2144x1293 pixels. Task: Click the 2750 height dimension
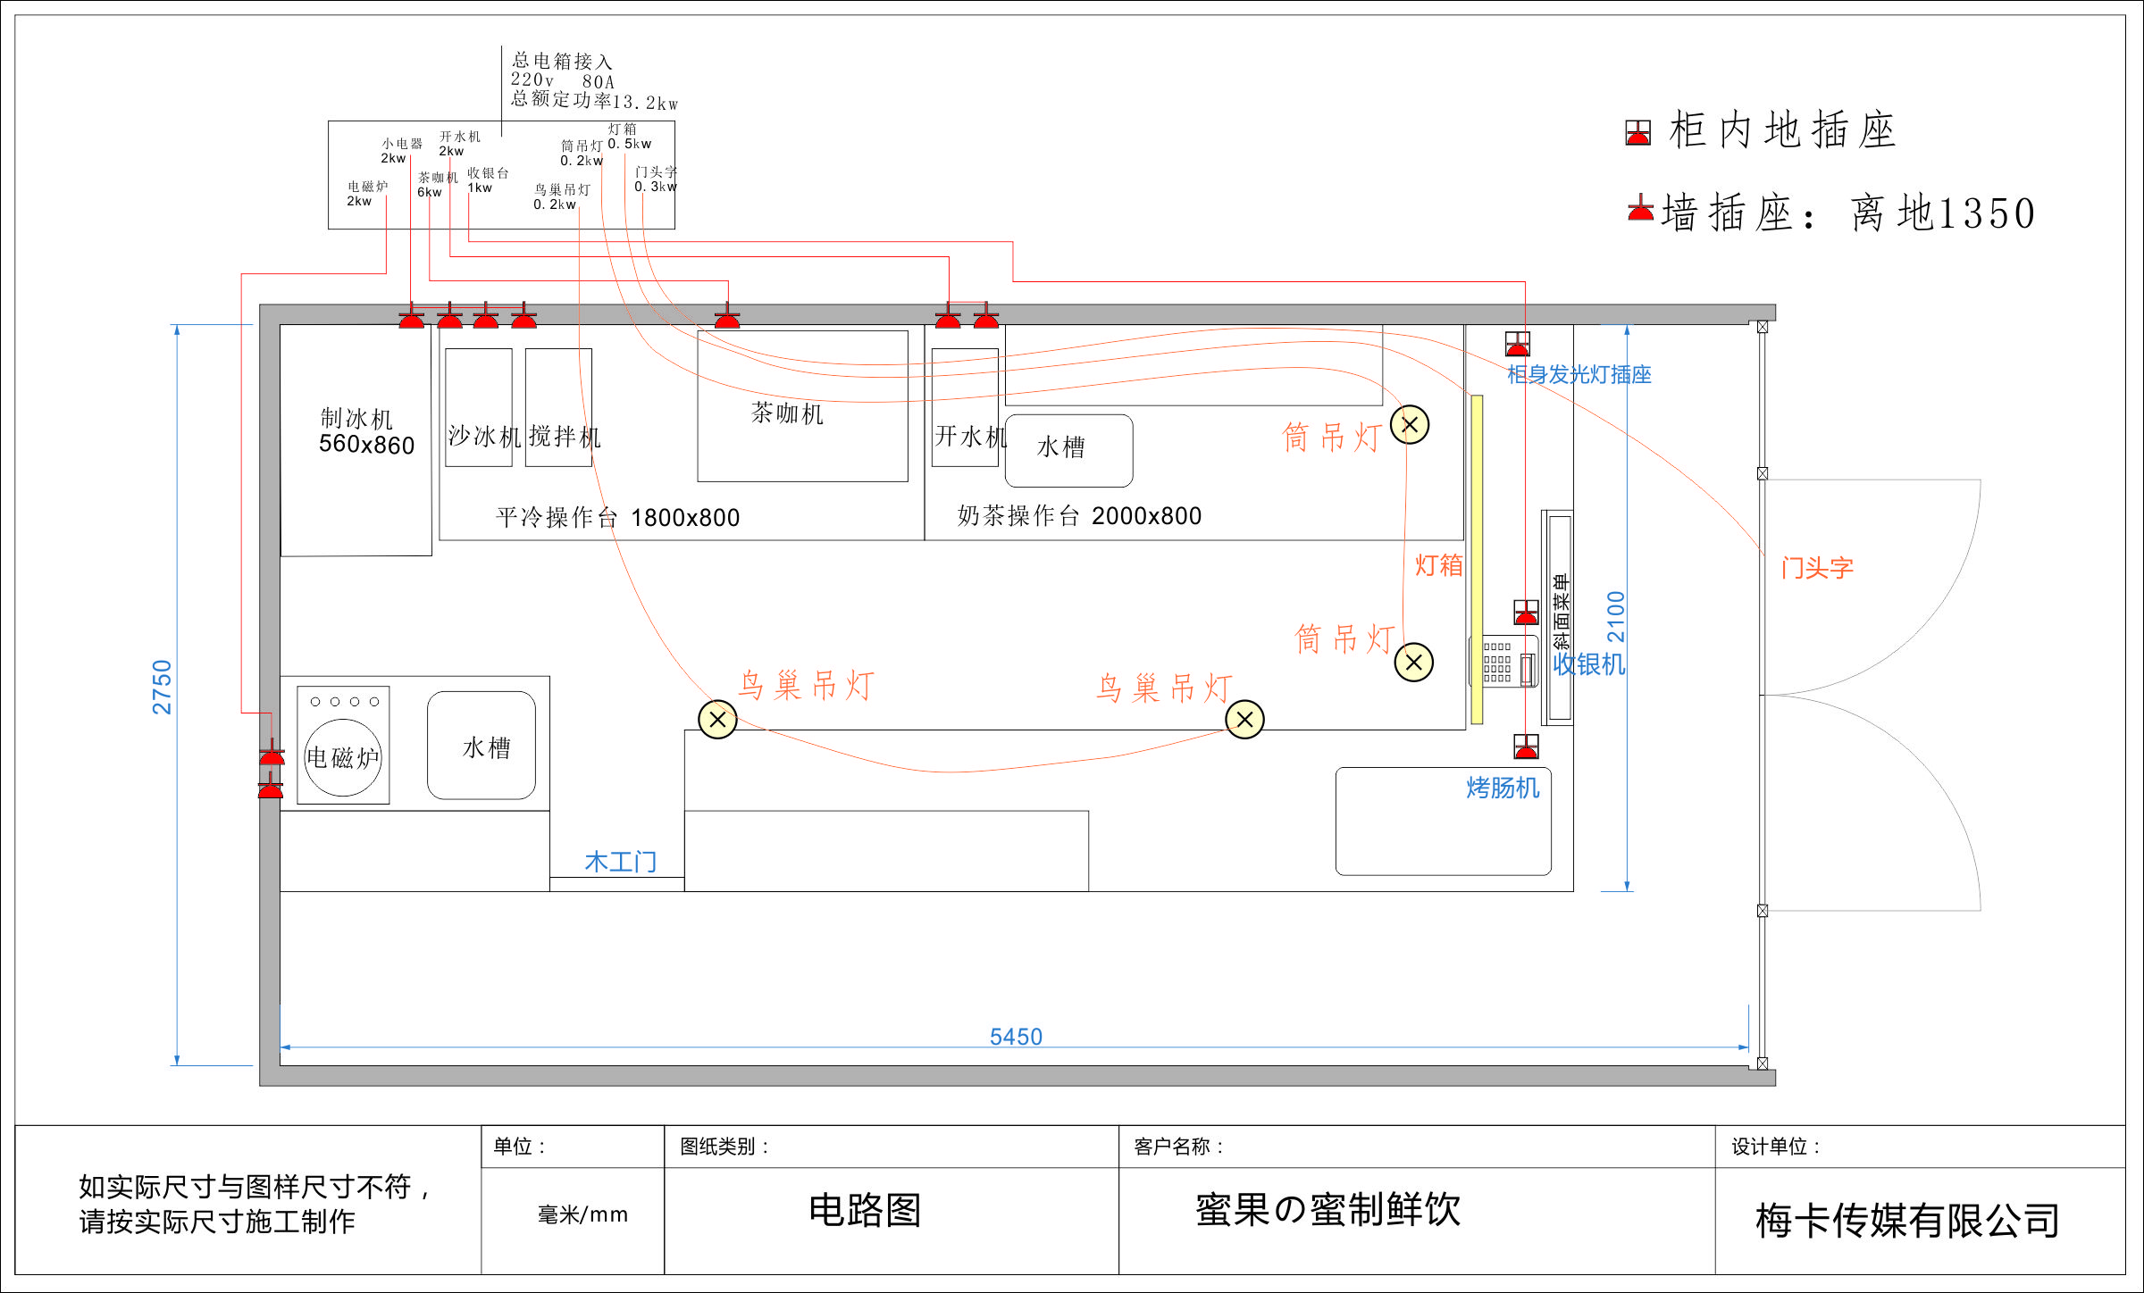[162, 688]
